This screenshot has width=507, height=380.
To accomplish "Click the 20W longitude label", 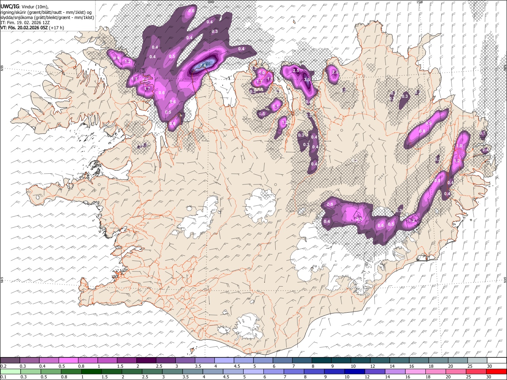I will 210,2.
